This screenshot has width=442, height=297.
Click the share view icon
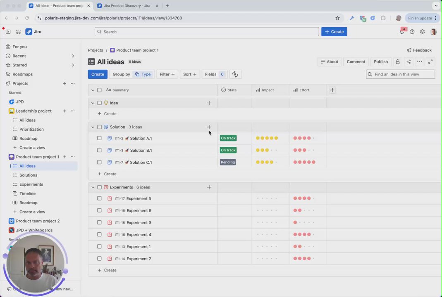click(409, 61)
